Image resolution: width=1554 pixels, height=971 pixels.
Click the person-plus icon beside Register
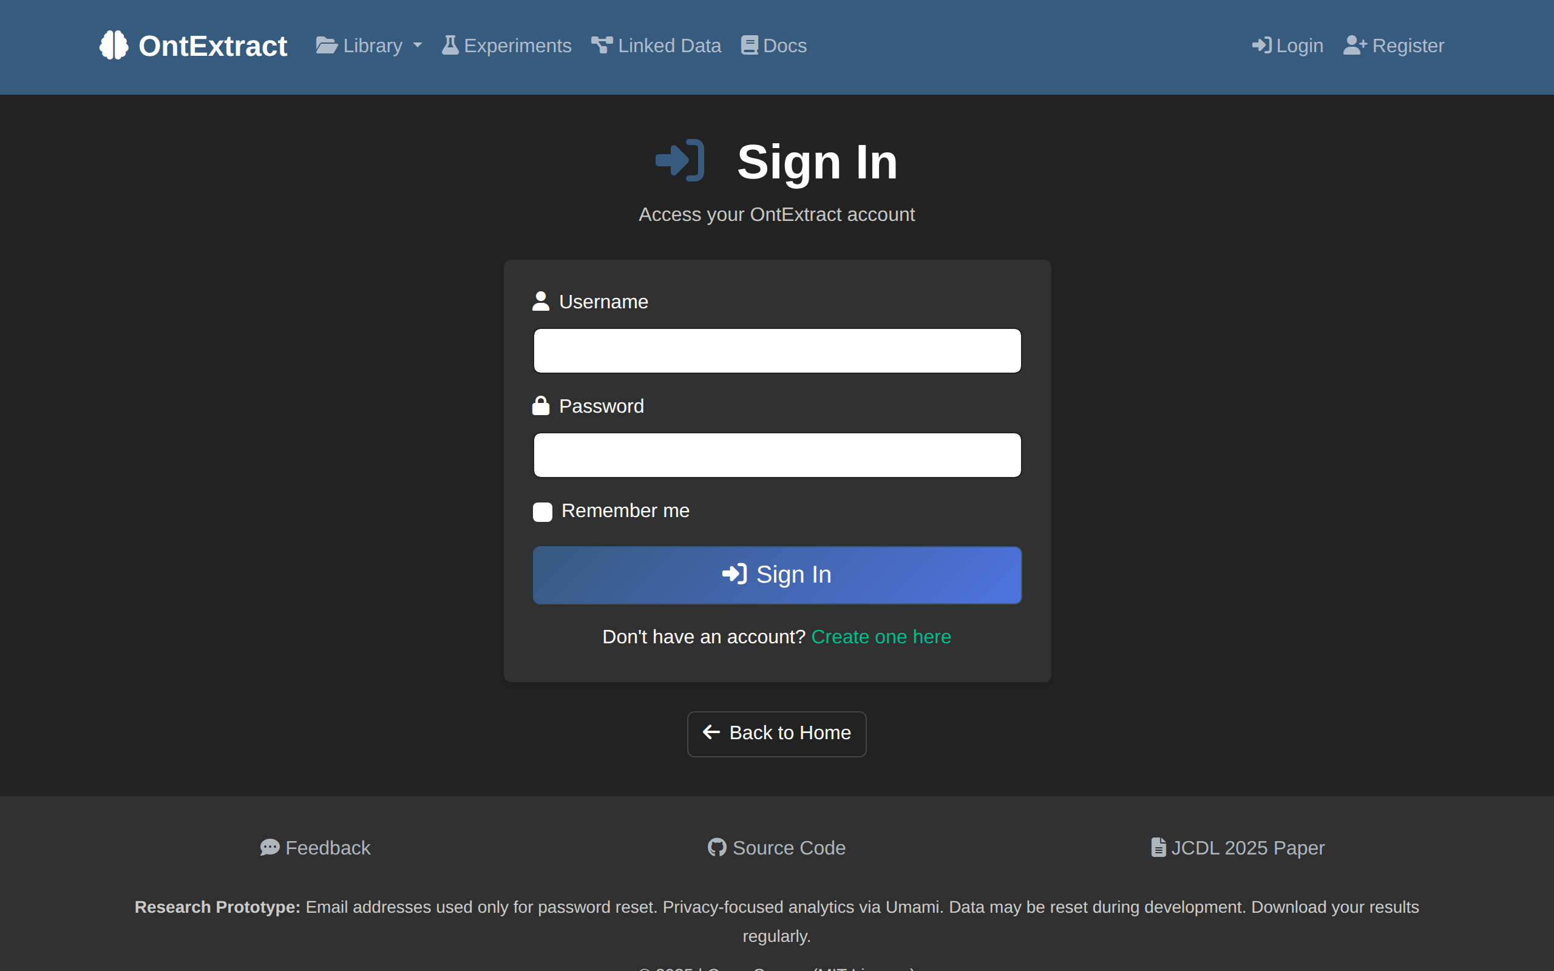(x=1354, y=45)
